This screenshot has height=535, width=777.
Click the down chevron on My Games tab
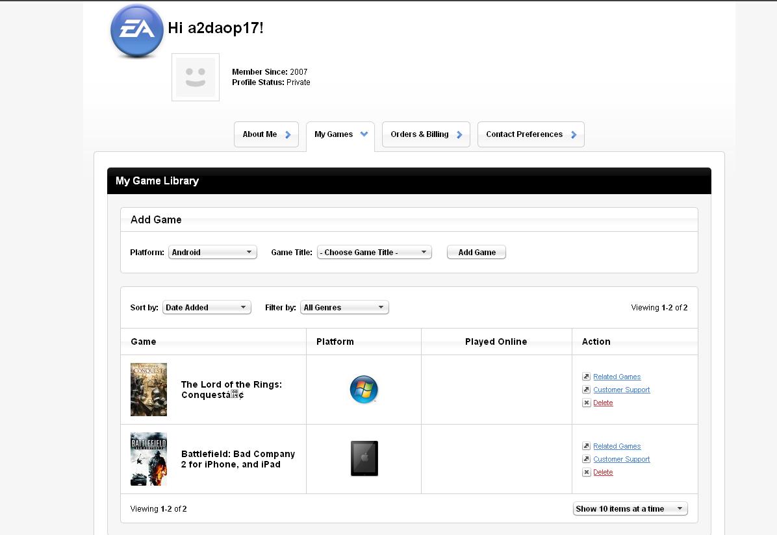[x=364, y=134]
